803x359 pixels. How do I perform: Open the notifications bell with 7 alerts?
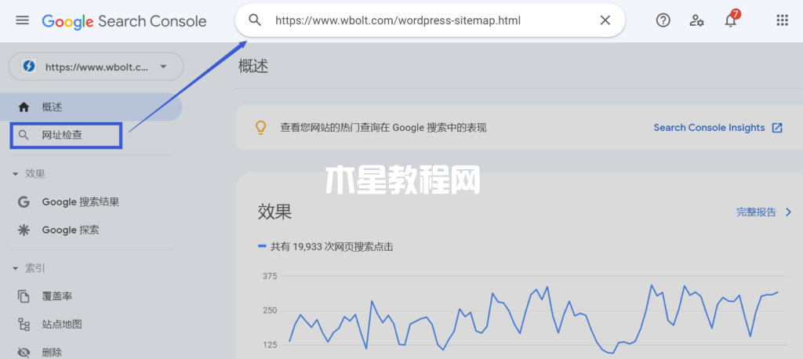click(x=731, y=20)
